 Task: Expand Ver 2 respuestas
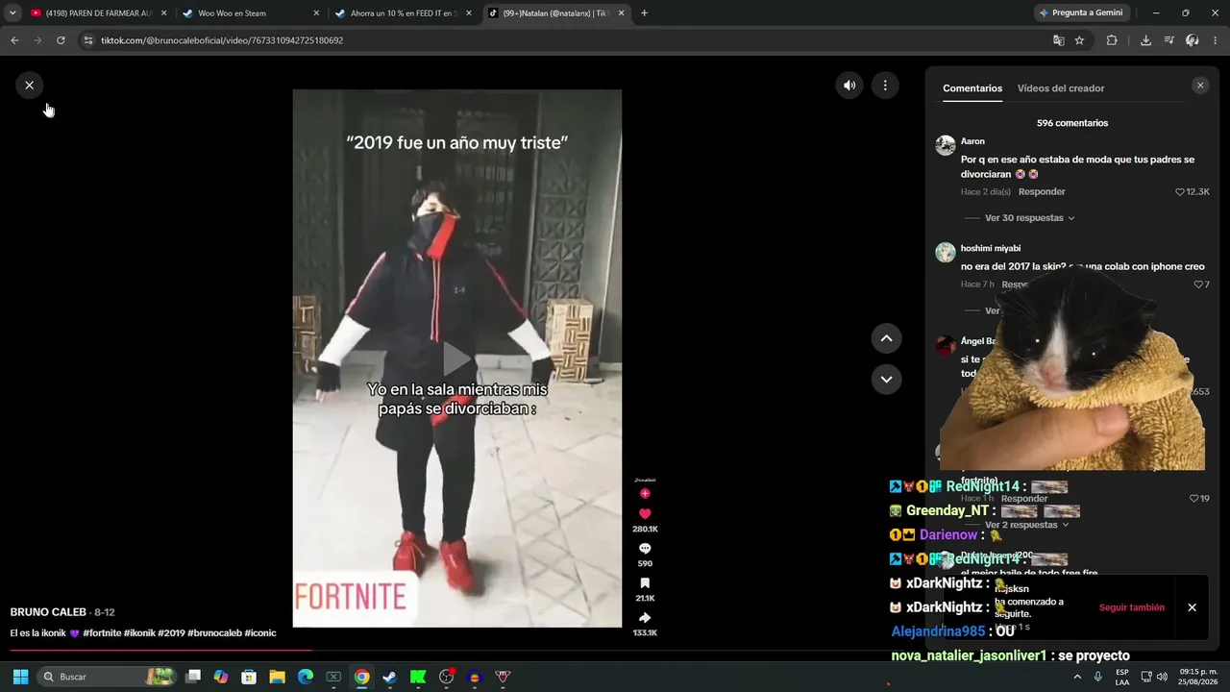click(x=1026, y=525)
